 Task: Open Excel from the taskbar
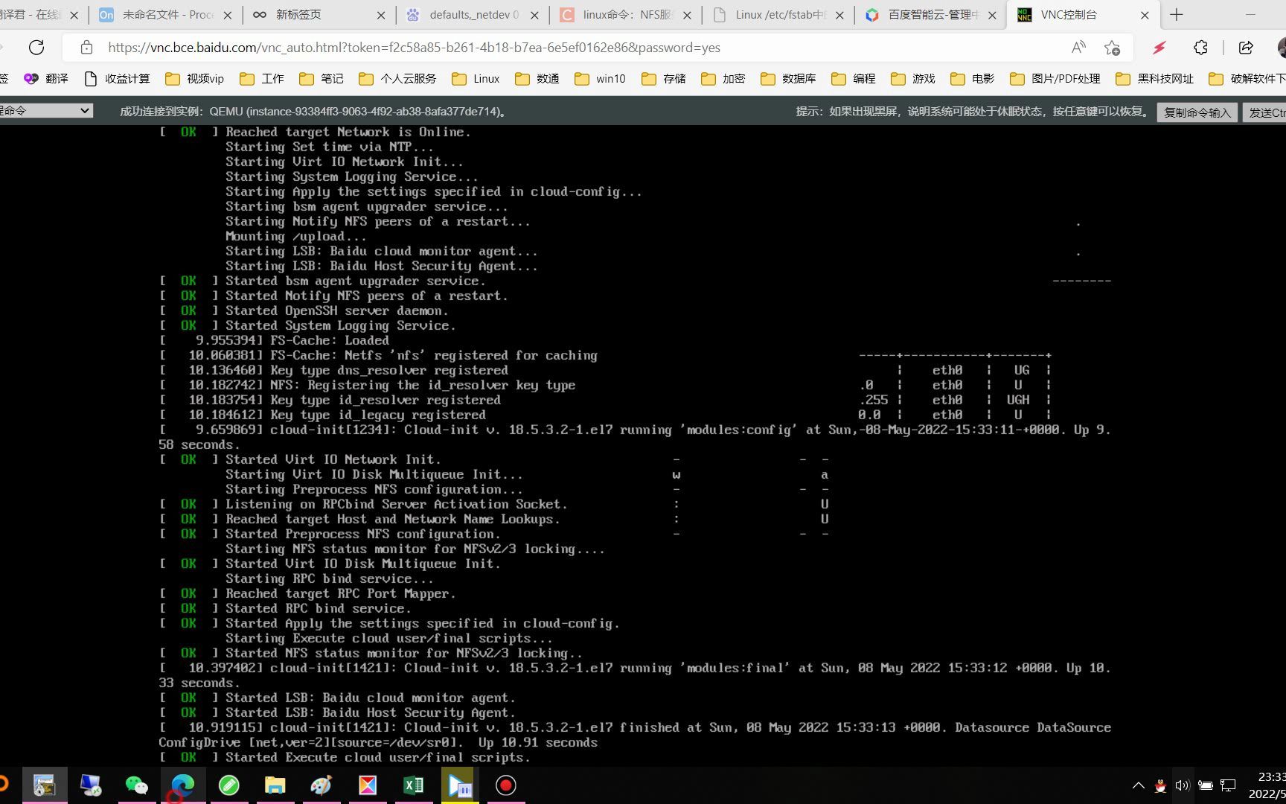point(414,785)
